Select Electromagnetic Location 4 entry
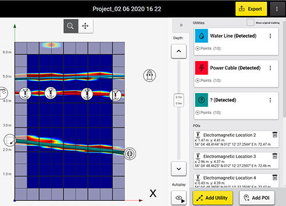The height and width of the screenshot is (206, 286). pos(236,180)
